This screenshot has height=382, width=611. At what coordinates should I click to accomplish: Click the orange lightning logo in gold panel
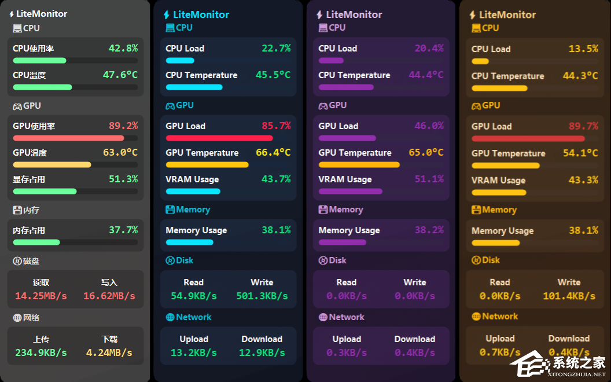[473, 15]
